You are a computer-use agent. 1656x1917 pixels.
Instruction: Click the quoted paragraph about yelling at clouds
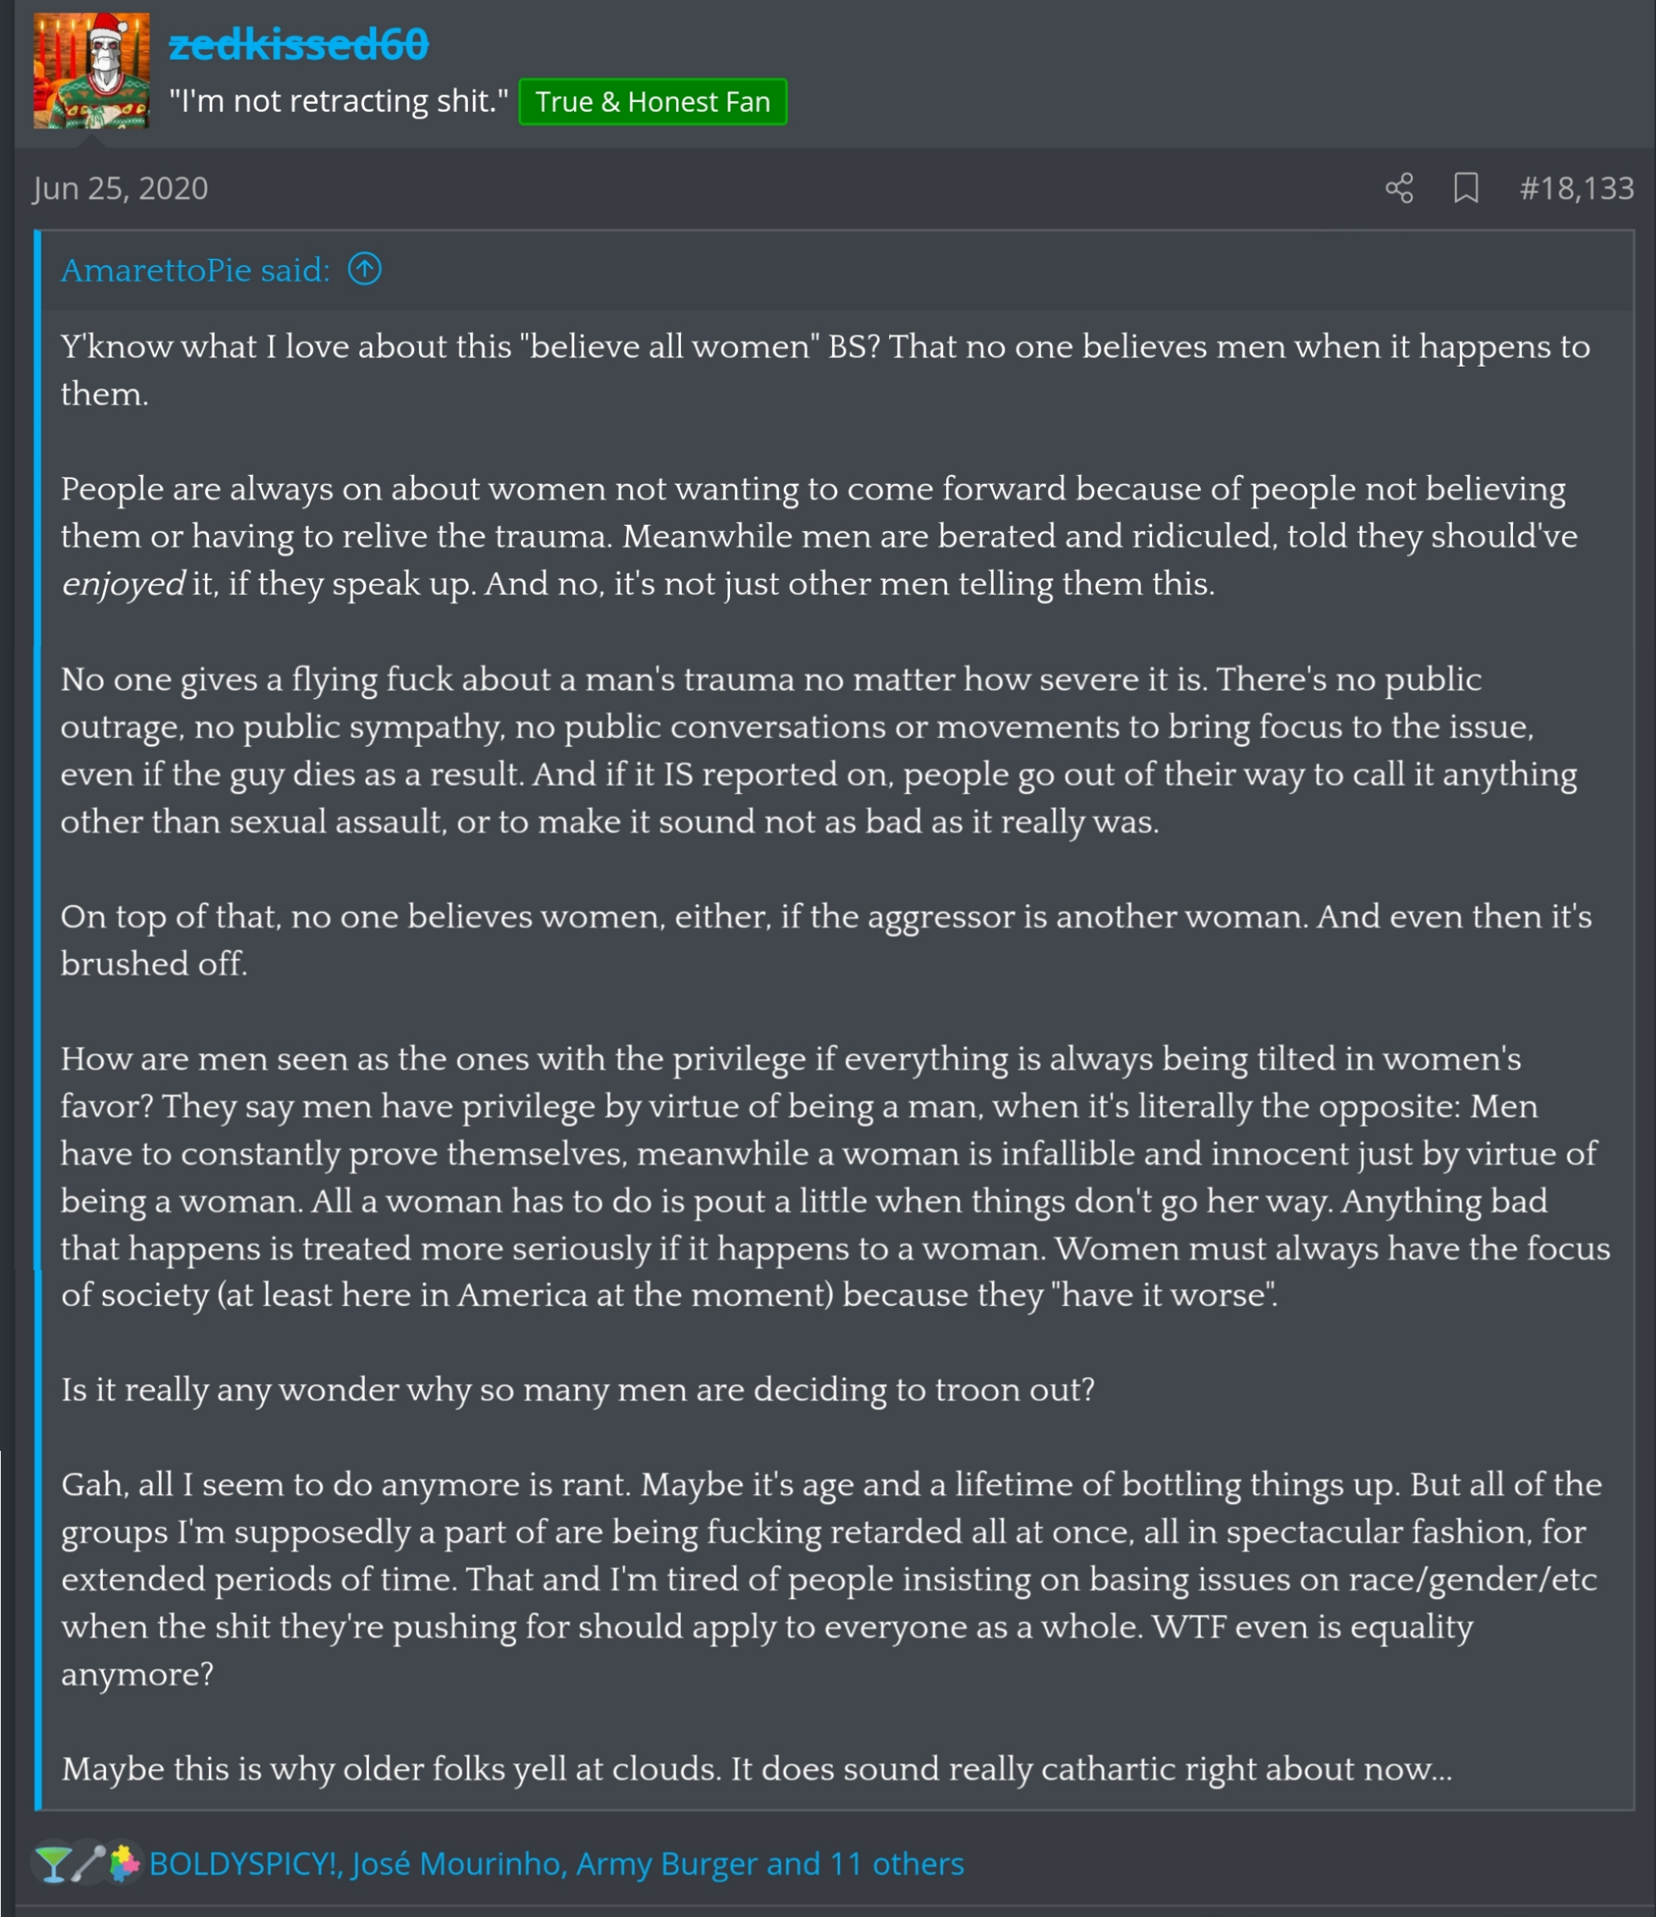click(756, 1768)
